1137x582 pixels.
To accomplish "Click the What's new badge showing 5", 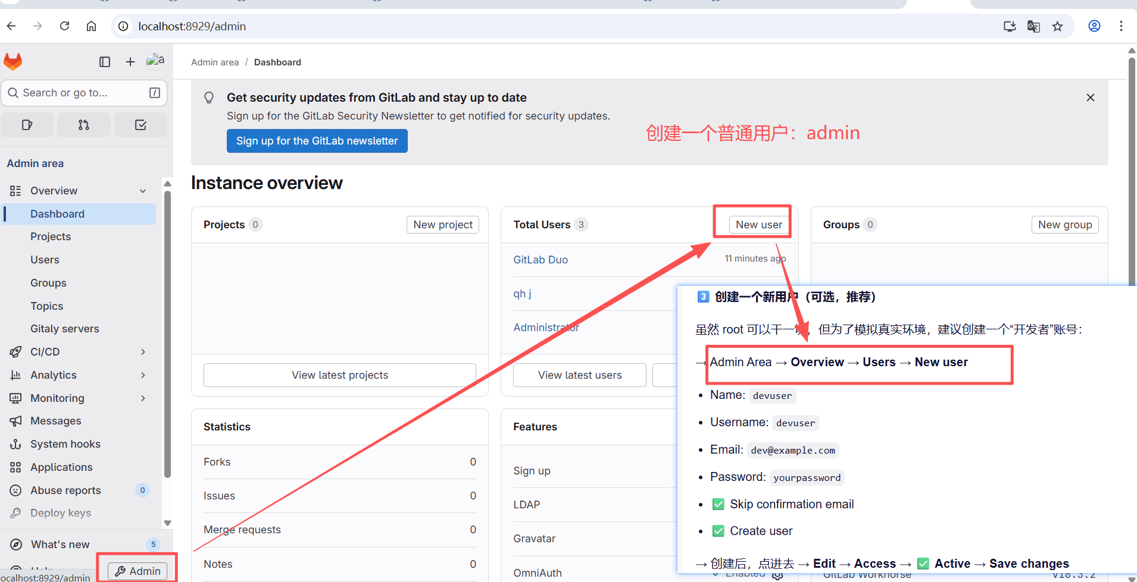I will pos(153,545).
